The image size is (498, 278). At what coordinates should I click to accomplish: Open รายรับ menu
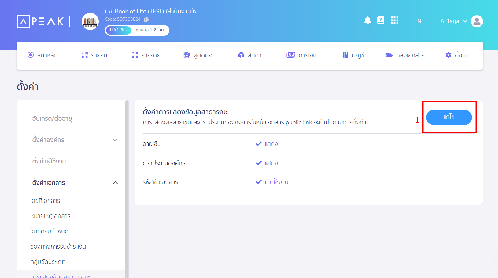click(x=94, y=55)
